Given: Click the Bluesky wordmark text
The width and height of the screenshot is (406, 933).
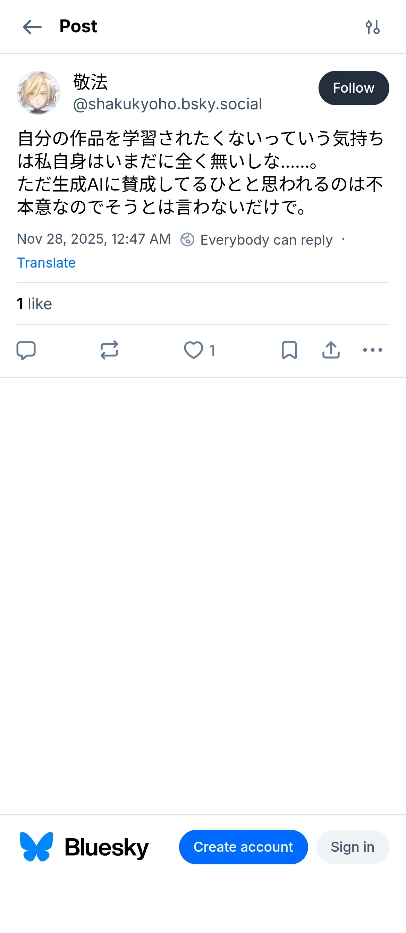Looking at the screenshot, I should [x=107, y=847].
